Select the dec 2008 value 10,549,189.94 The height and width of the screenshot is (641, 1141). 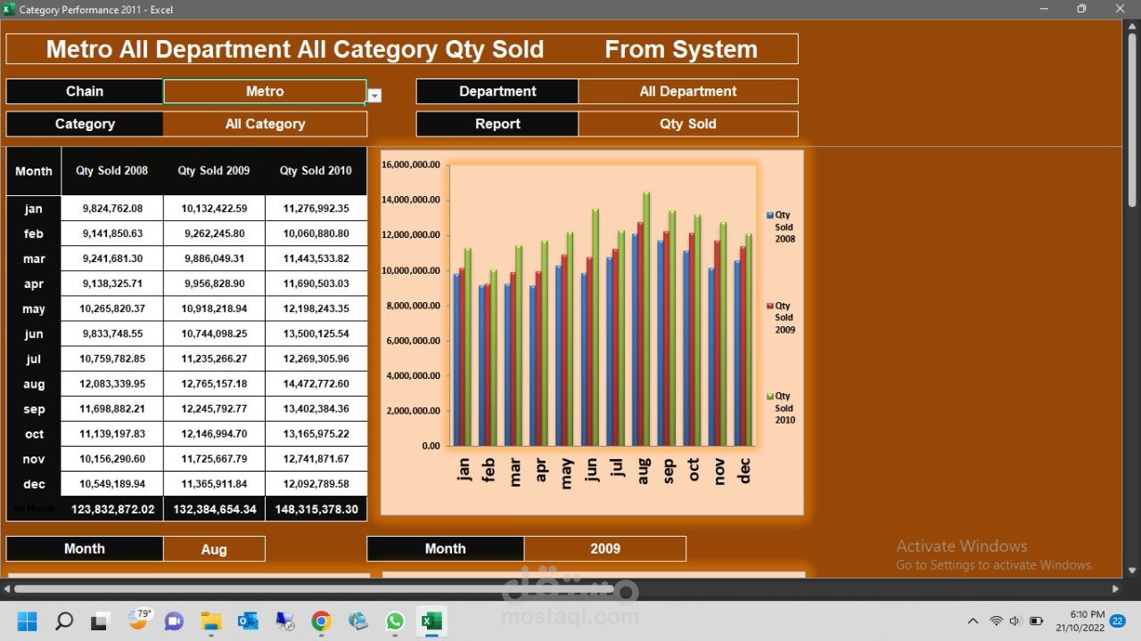tap(112, 484)
